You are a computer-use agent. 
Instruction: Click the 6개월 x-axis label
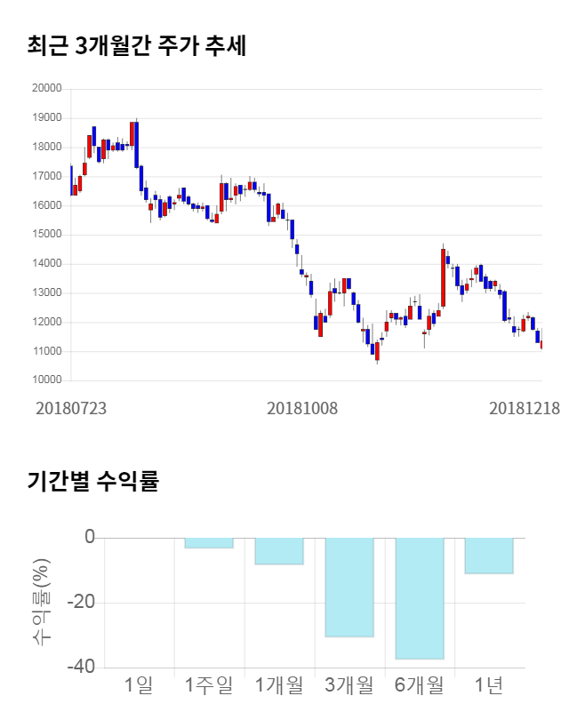419,685
